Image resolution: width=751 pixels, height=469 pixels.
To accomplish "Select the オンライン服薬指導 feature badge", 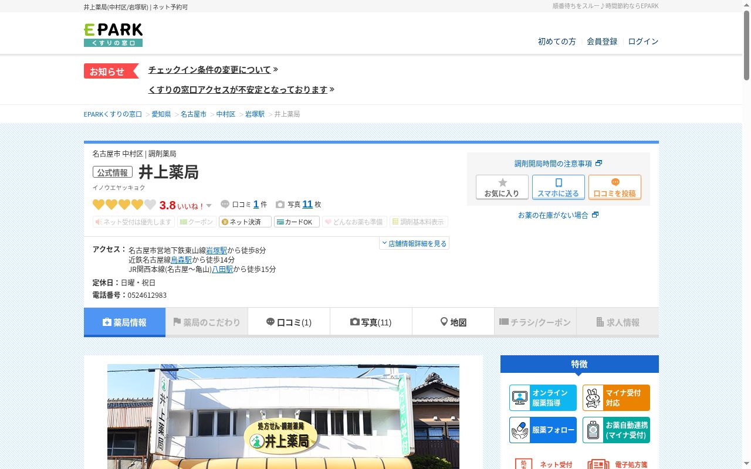I will point(543,397).
